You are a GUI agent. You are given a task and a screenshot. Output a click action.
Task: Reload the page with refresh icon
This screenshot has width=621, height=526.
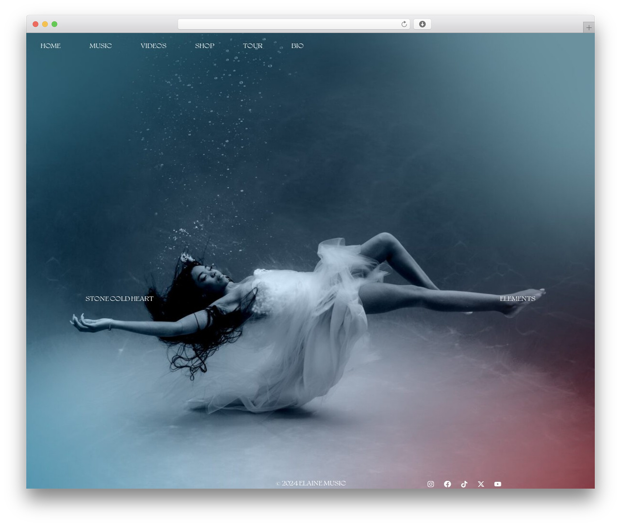(x=404, y=24)
